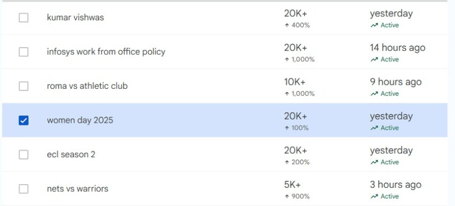Click the Active trend arrow in women day 2025 row
455x206 pixels.
coord(374,128)
